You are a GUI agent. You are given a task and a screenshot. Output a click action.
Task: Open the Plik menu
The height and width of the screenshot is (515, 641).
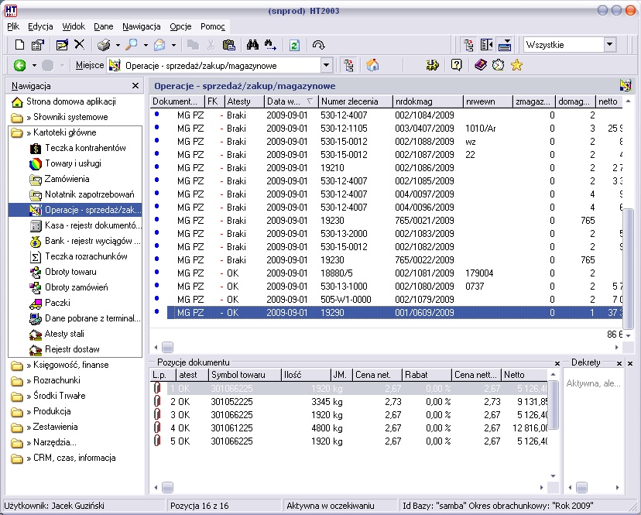click(13, 26)
